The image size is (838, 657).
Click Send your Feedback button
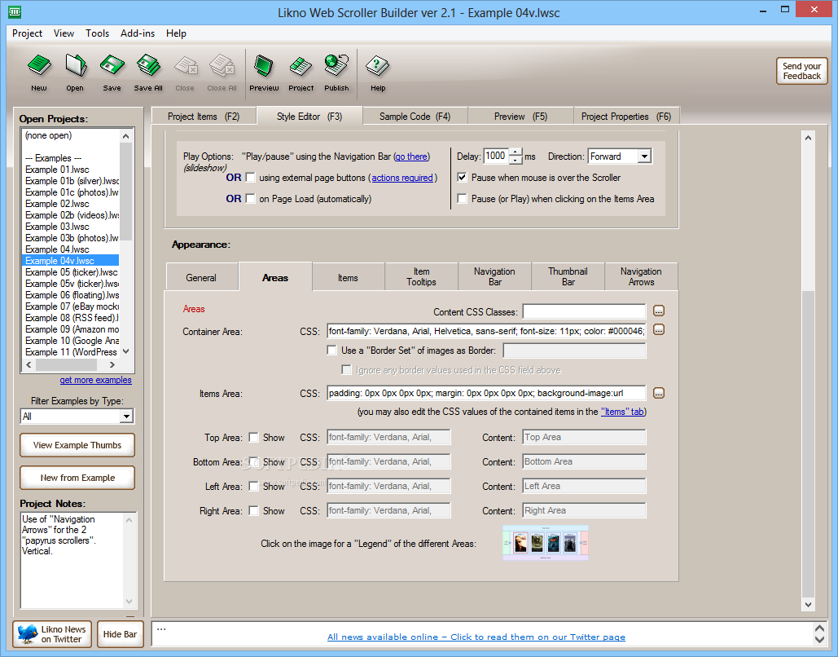click(x=801, y=71)
